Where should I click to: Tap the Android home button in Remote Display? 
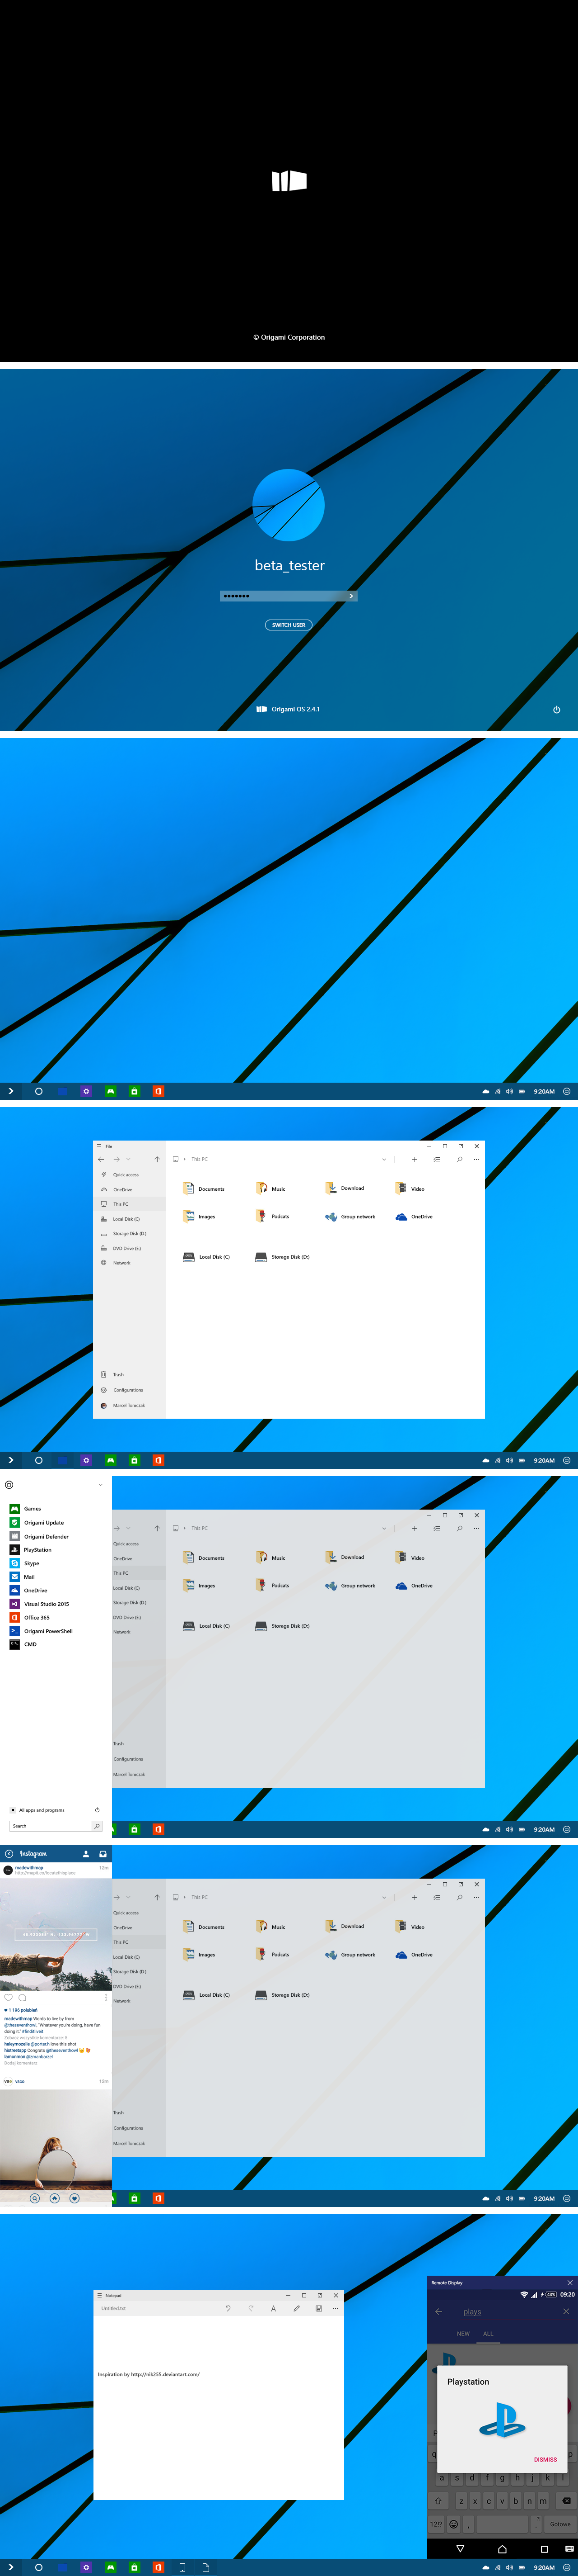click(502, 2549)
